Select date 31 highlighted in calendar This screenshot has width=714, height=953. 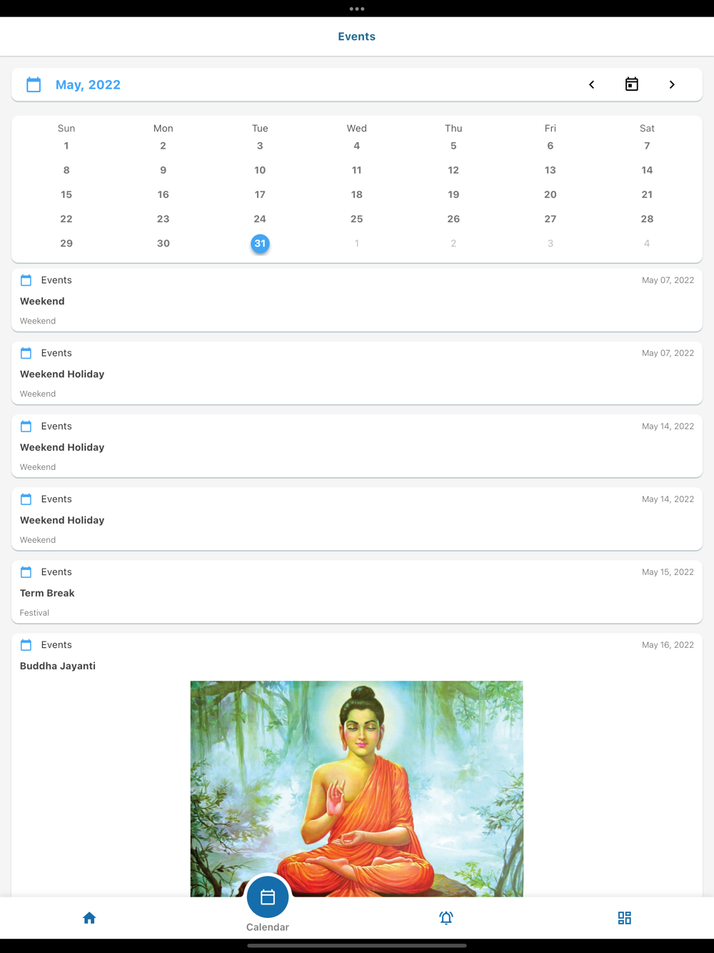click(x=260, y=244)
